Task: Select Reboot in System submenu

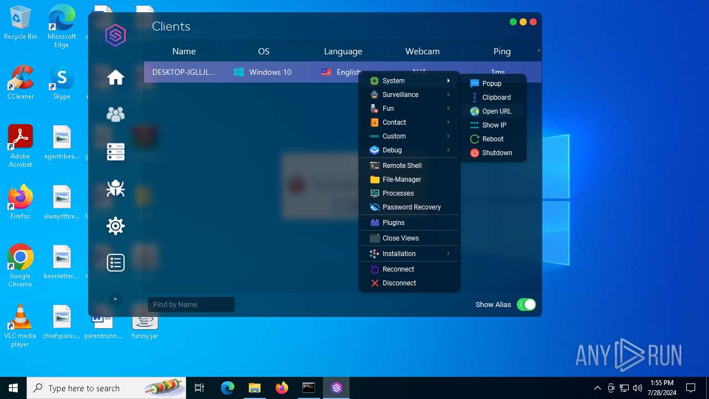Action: 493,139
